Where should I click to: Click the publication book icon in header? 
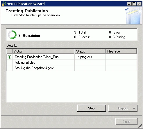(133, 16)
